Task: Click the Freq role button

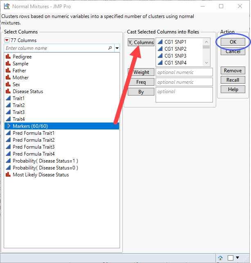Action: click(x=141, y=82)
